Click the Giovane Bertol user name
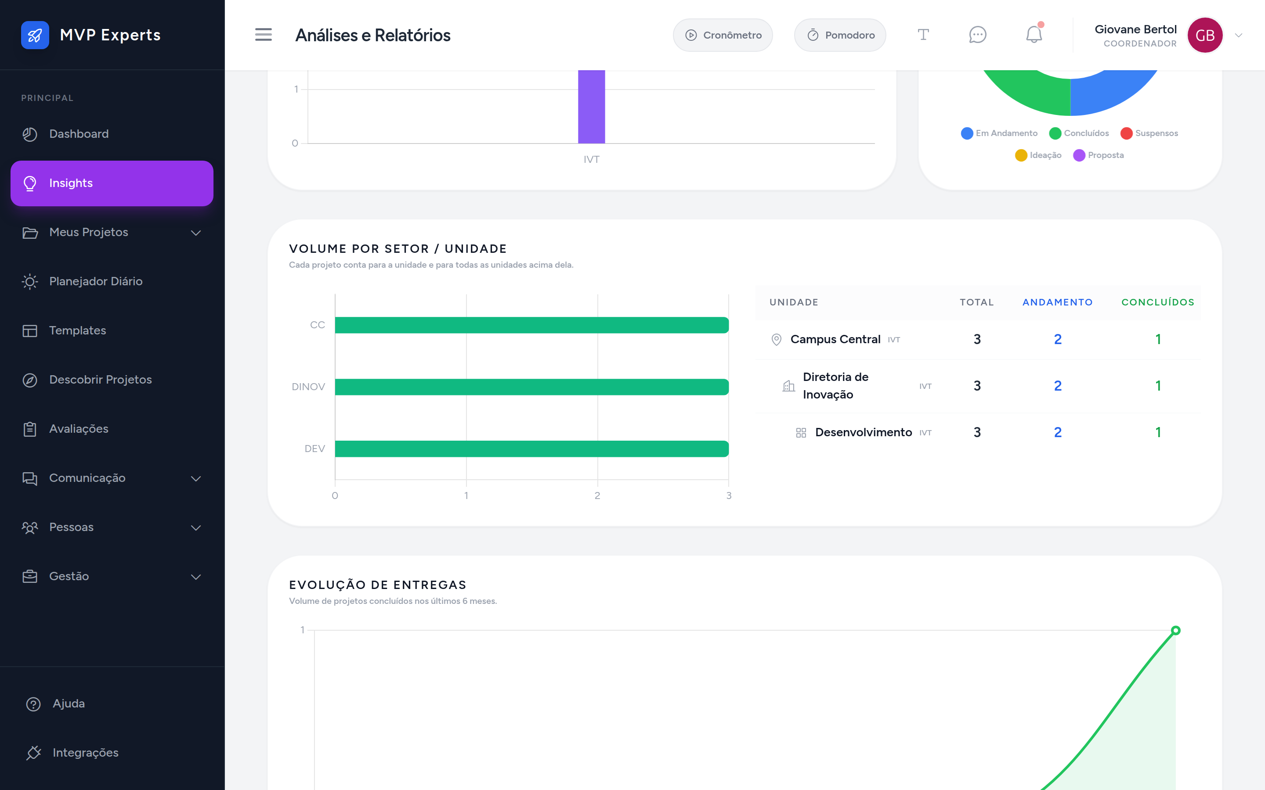The image size is (1265, 790). 1135,29
